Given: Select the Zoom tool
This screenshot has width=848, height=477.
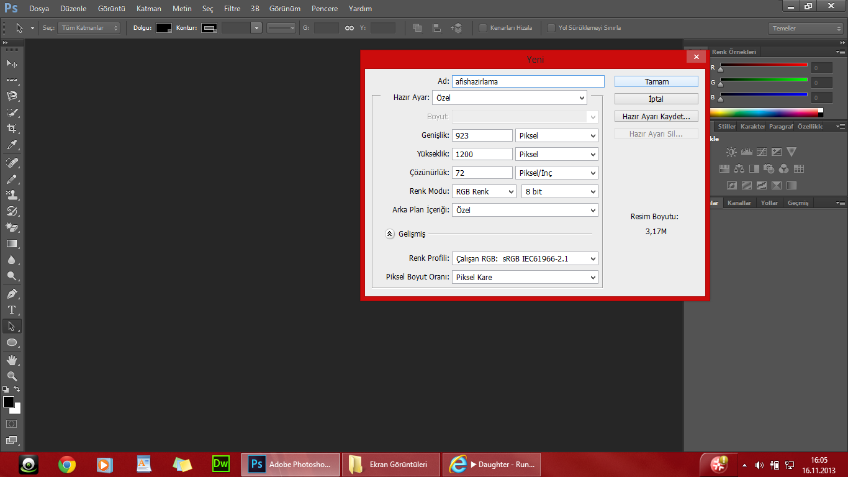Looking at the screenshot, I should coord(11,376).
